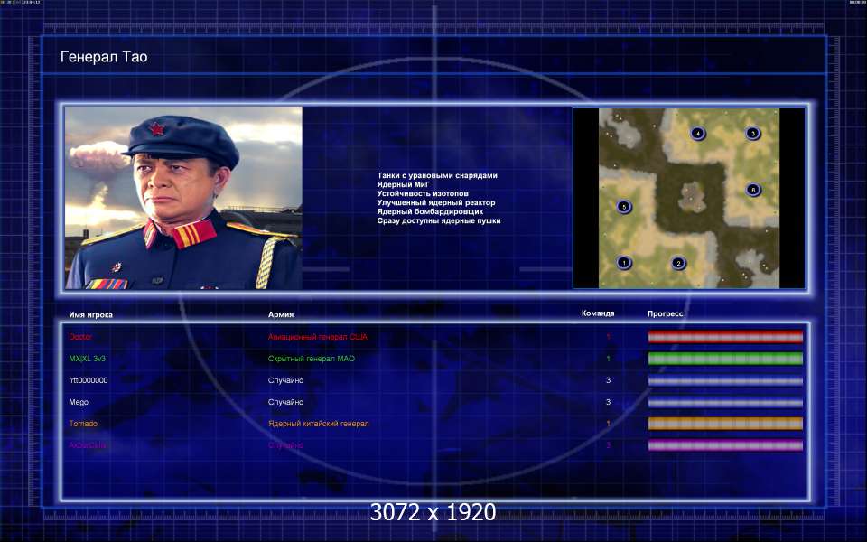This screenshot has width=867, height=542.
Task: Select the purple player name in last row
Action: pos(88,445)
